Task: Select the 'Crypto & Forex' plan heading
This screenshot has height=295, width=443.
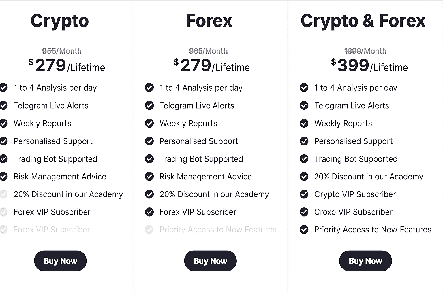Action: 363,21
